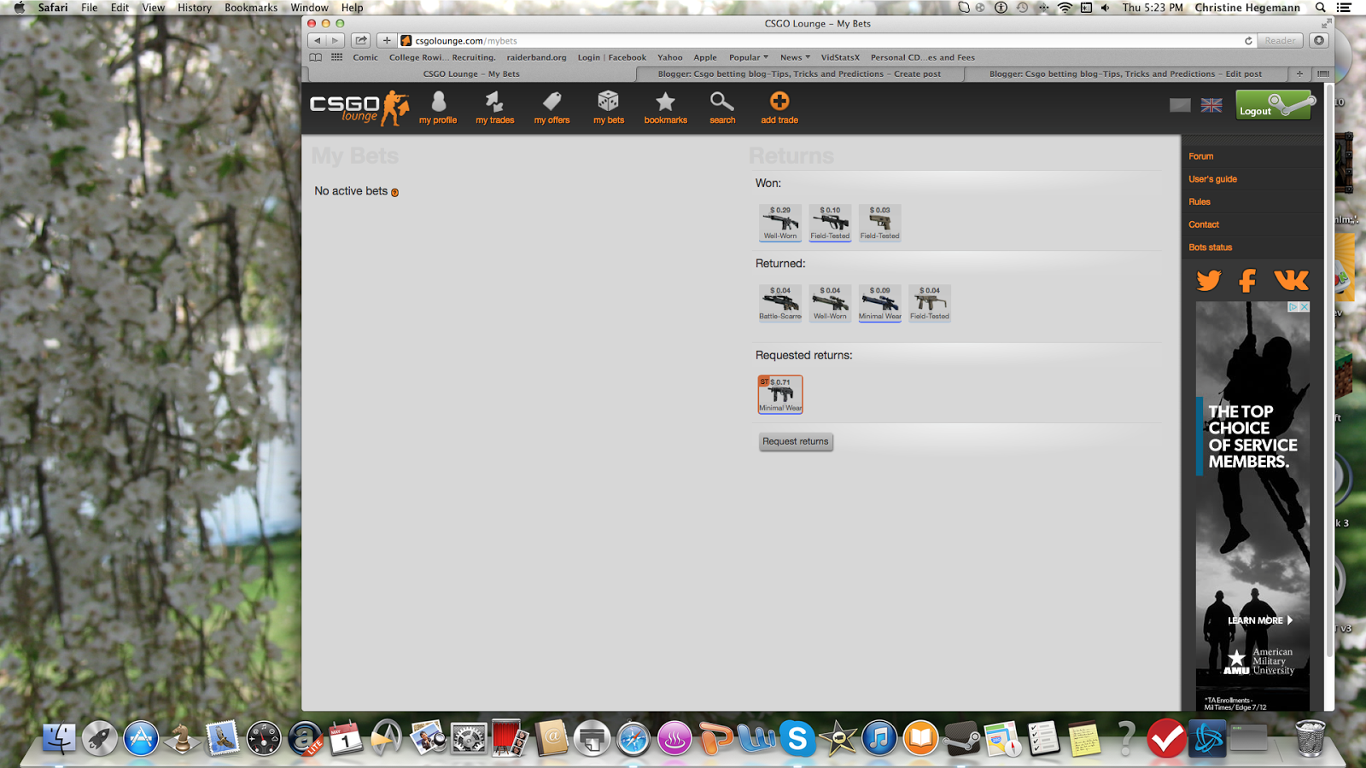Select the won $0.03 Field-Tested item

point(880,223)
